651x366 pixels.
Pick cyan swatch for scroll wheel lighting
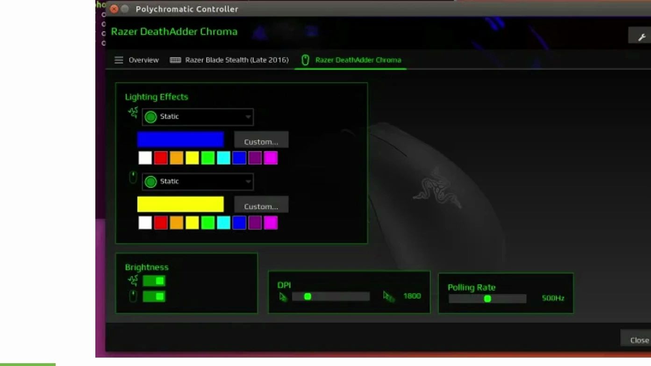223,222
